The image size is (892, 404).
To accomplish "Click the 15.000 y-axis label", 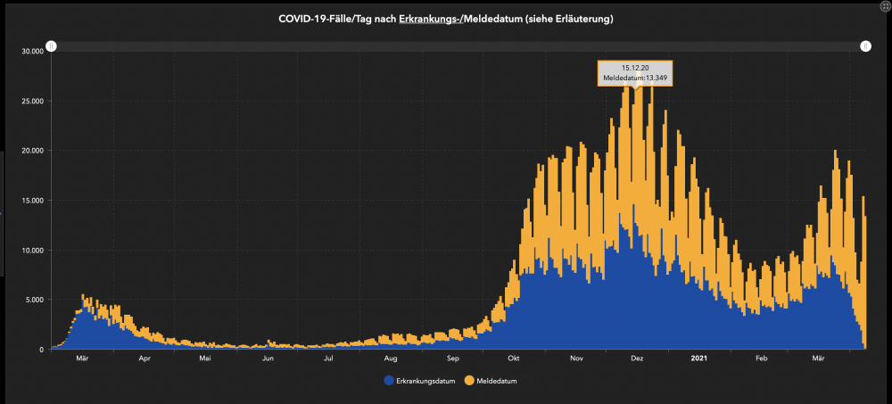I will [x=32, y=201].
